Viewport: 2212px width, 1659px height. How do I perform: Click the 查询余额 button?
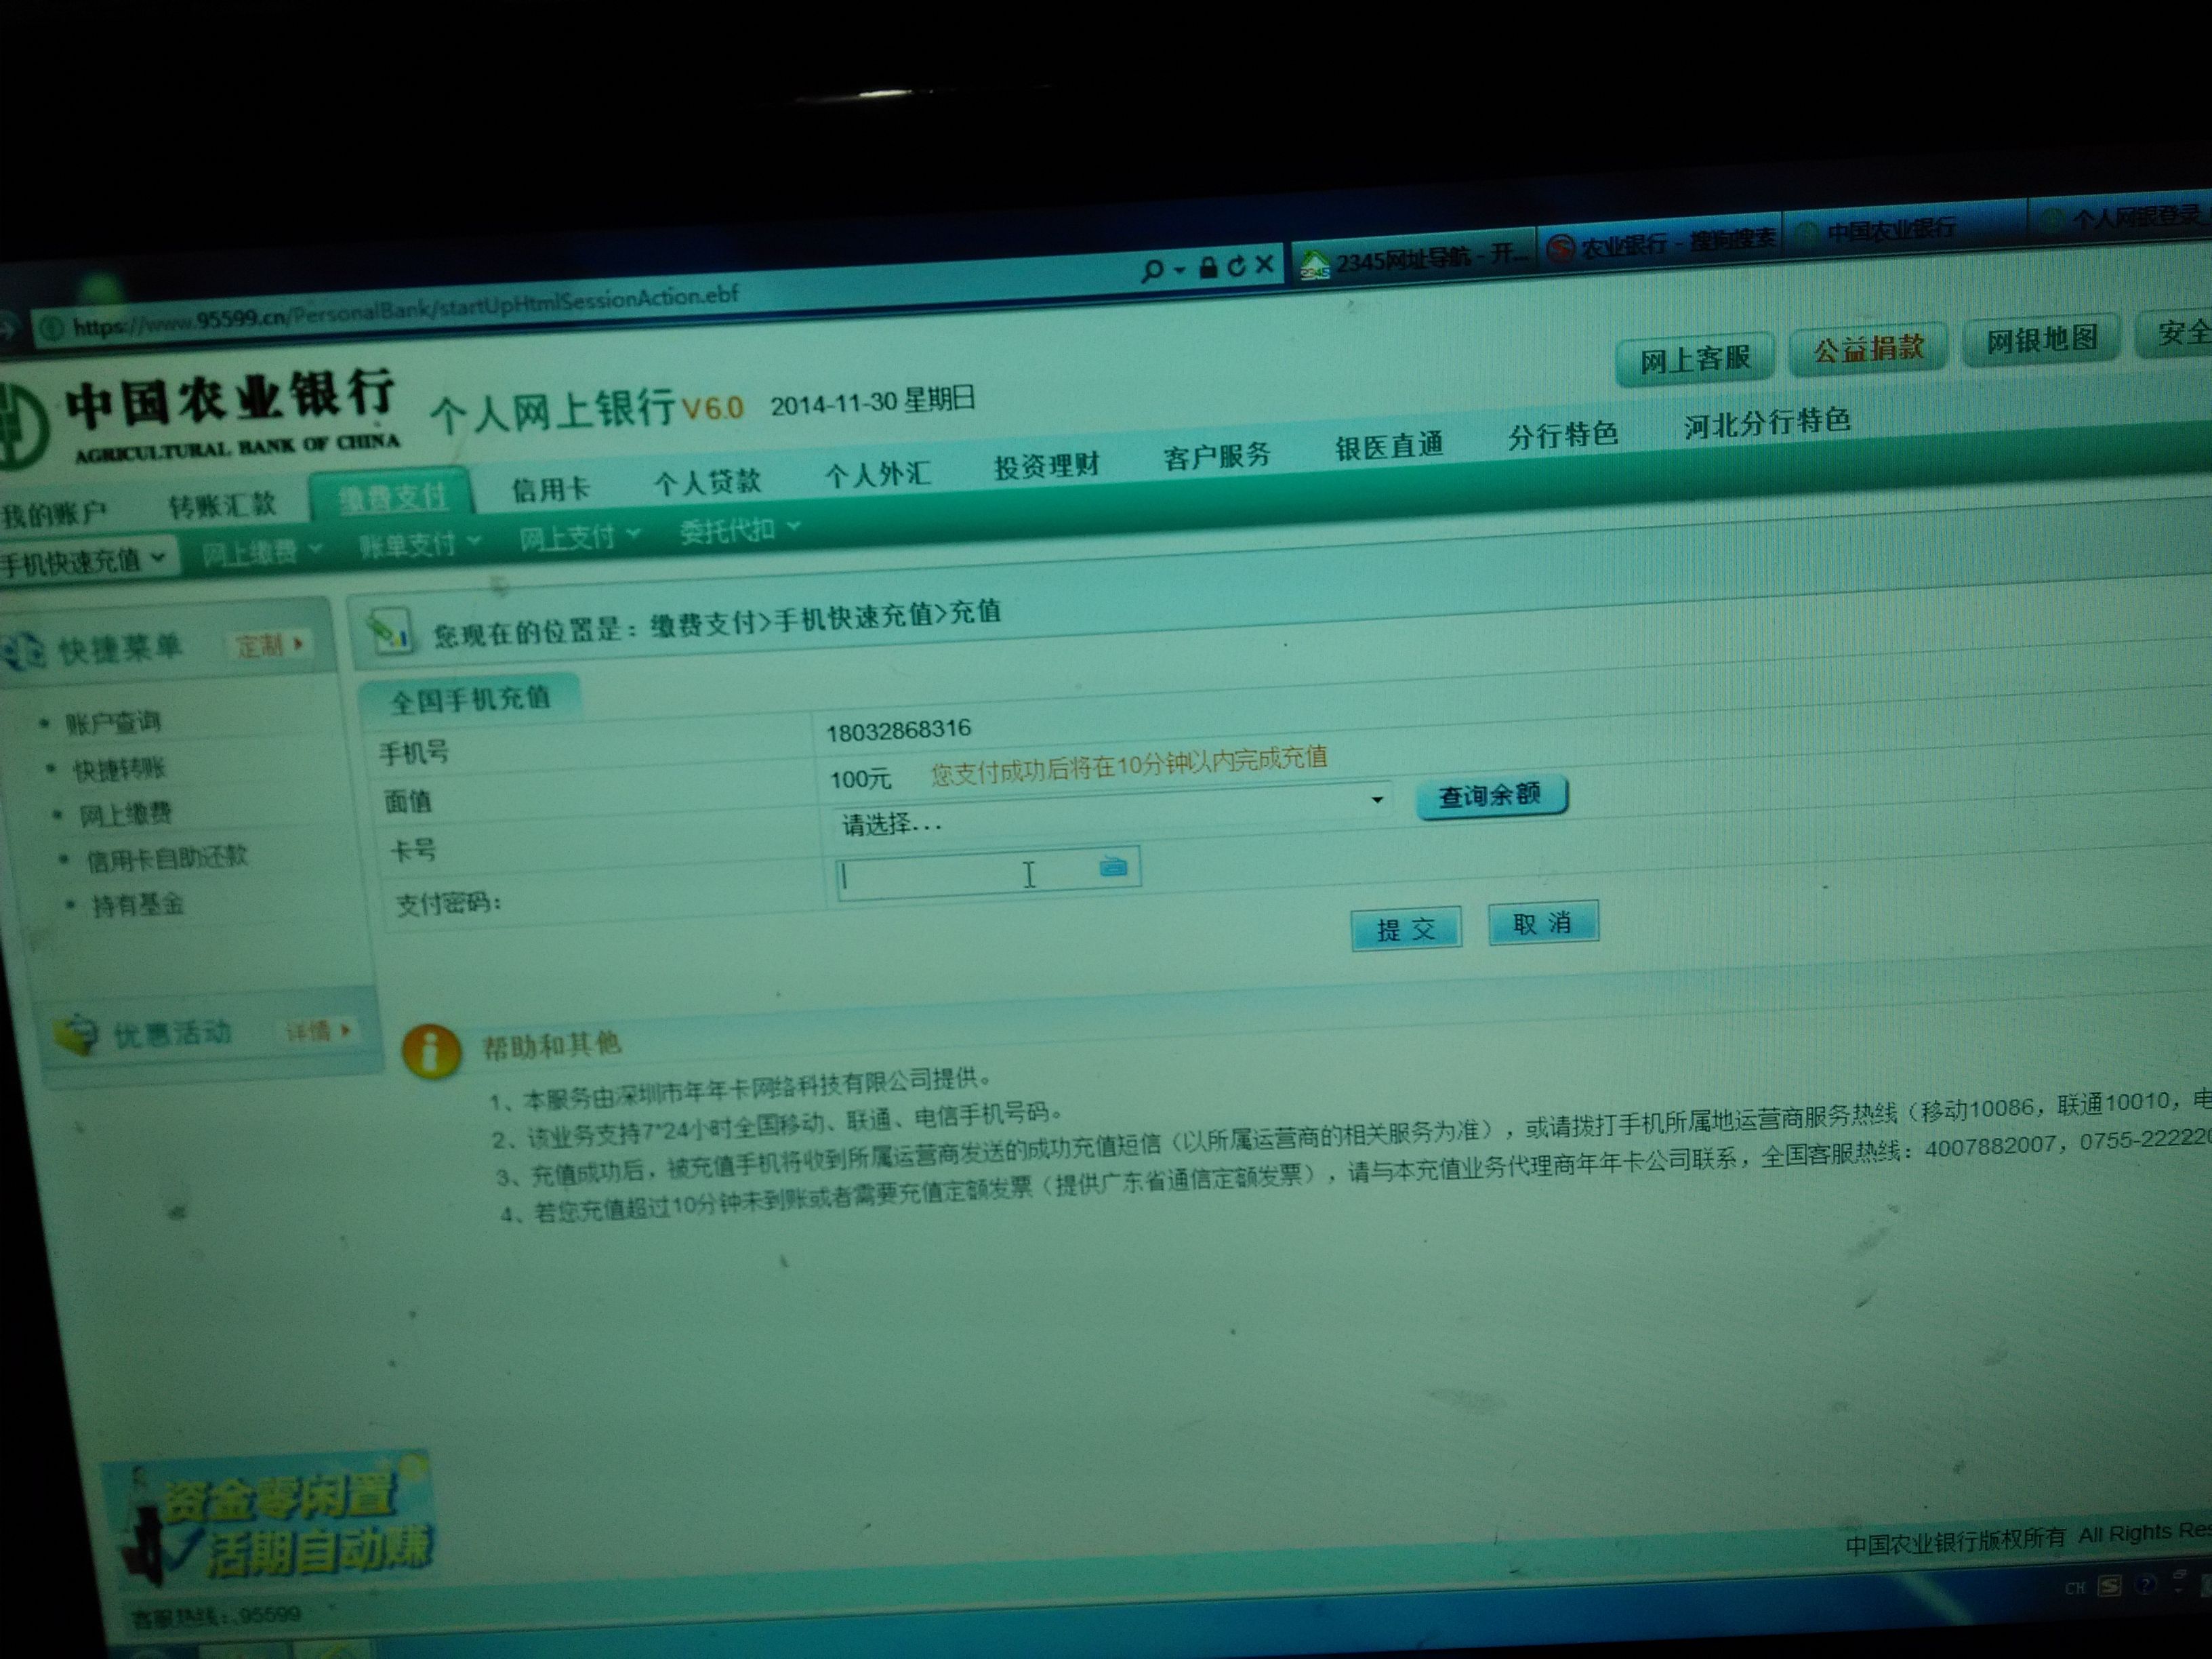(x=1491, y=797)
